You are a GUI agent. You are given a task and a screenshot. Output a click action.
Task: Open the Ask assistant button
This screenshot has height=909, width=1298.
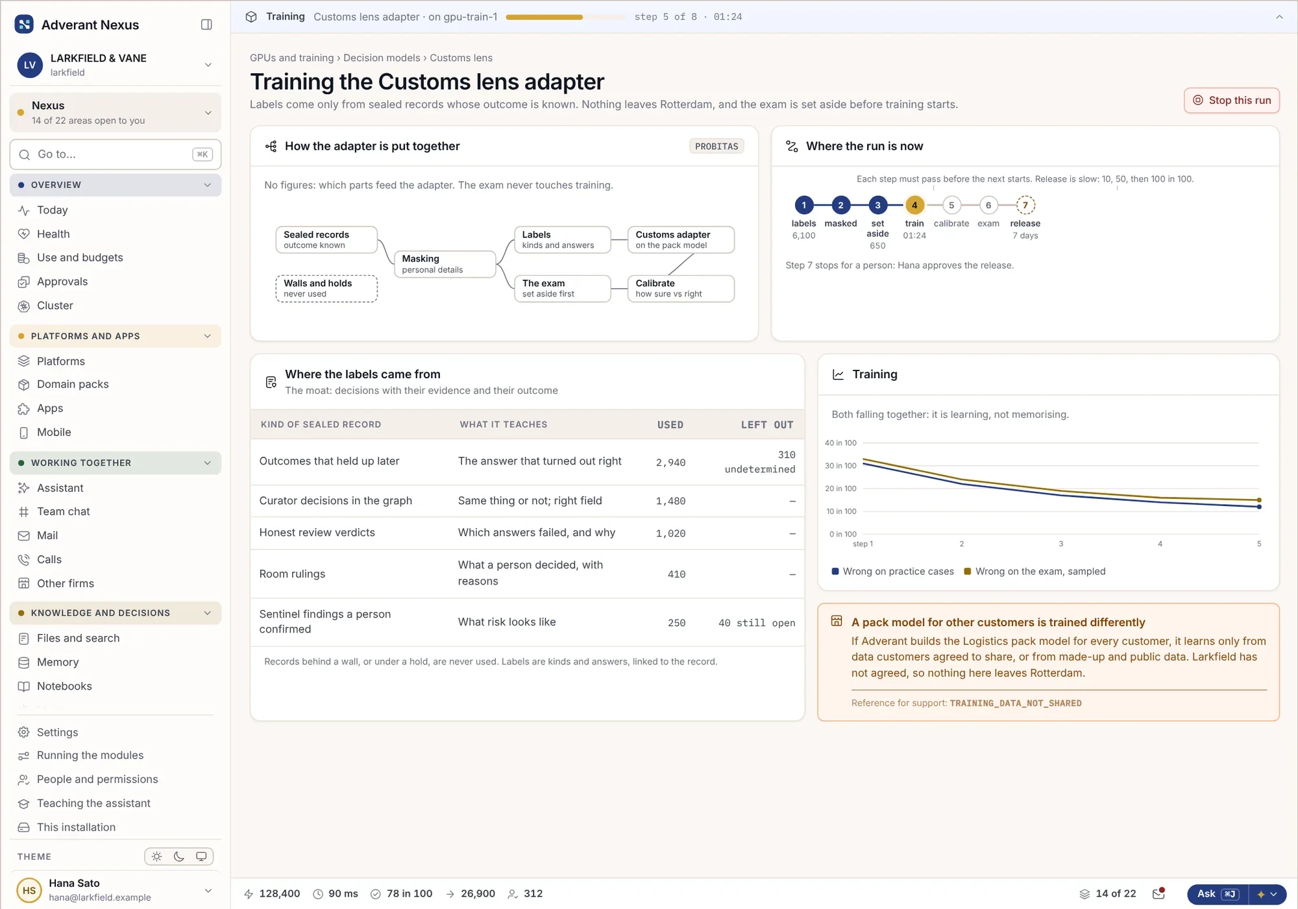(1218, 894)
